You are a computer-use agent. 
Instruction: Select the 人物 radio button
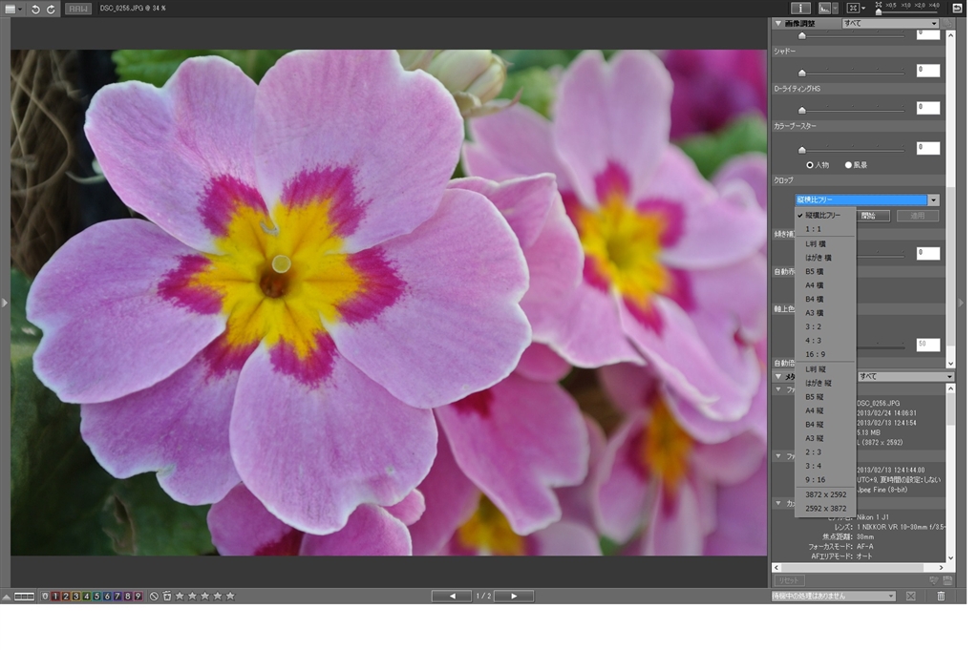click(x=811, y=165)
